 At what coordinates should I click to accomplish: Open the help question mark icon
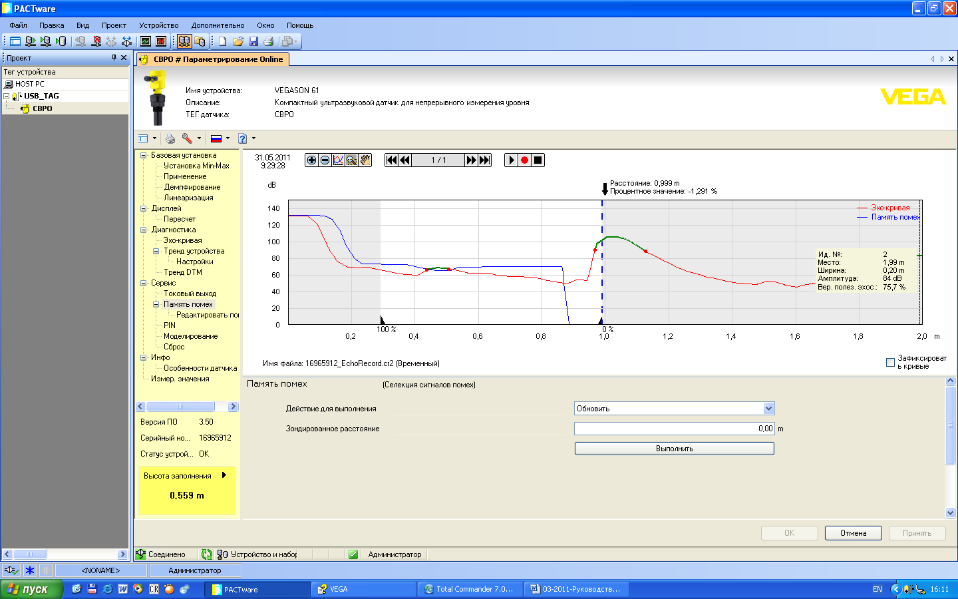243,138
